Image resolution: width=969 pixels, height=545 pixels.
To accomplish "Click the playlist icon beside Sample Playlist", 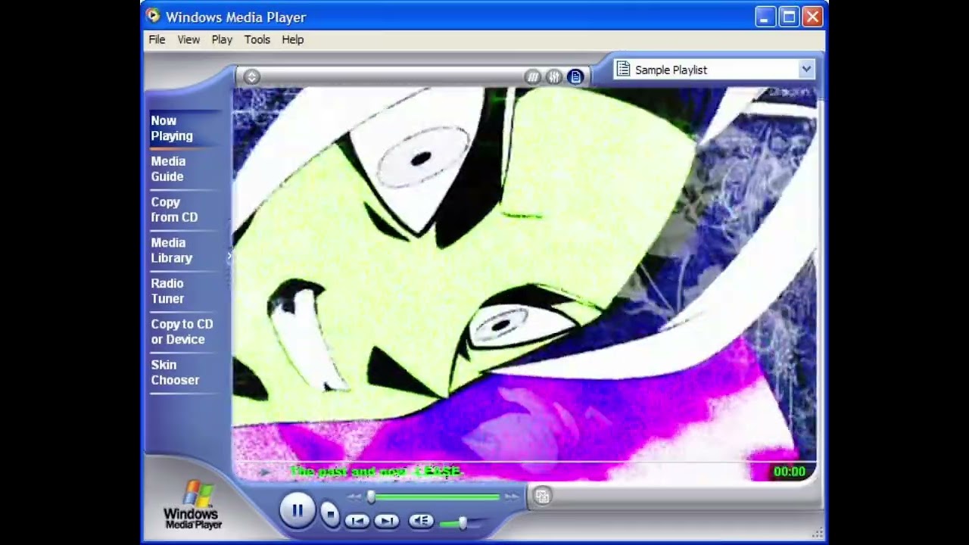I will pos(623,69).
